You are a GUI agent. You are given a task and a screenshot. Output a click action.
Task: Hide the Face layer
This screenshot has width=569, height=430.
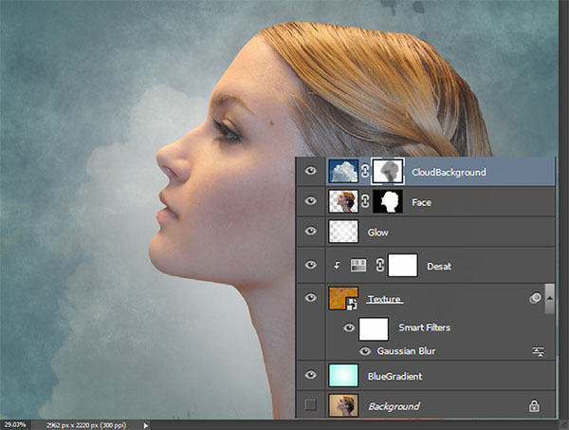(x=311, y=201)
